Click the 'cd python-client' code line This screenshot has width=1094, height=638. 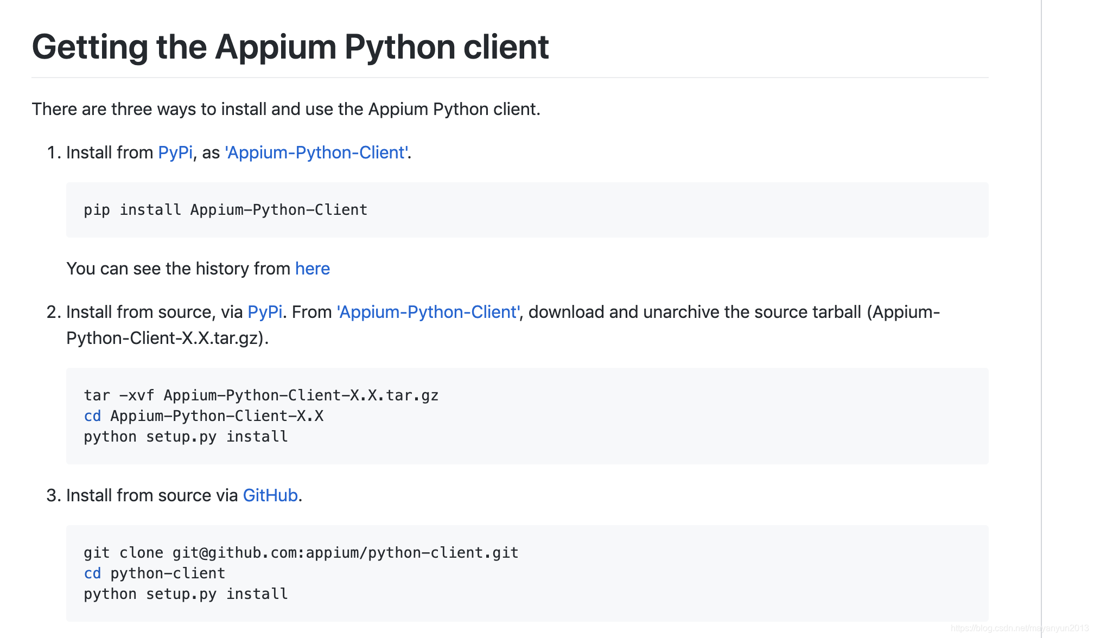click(x=155, y=573)
